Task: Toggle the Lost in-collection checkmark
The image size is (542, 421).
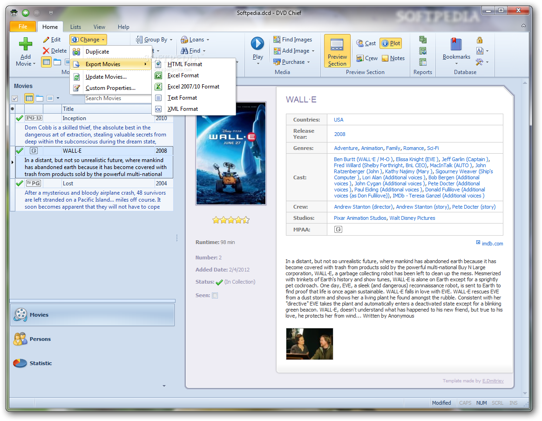Action: pyautogui.click(x=20, y=183)
